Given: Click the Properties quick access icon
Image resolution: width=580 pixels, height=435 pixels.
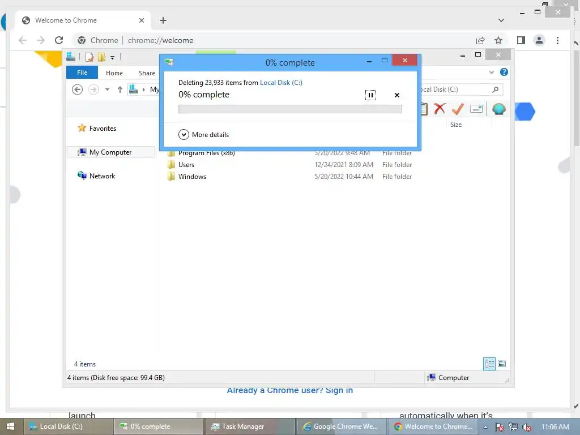Looking at the screenshot, I should 89,57.
